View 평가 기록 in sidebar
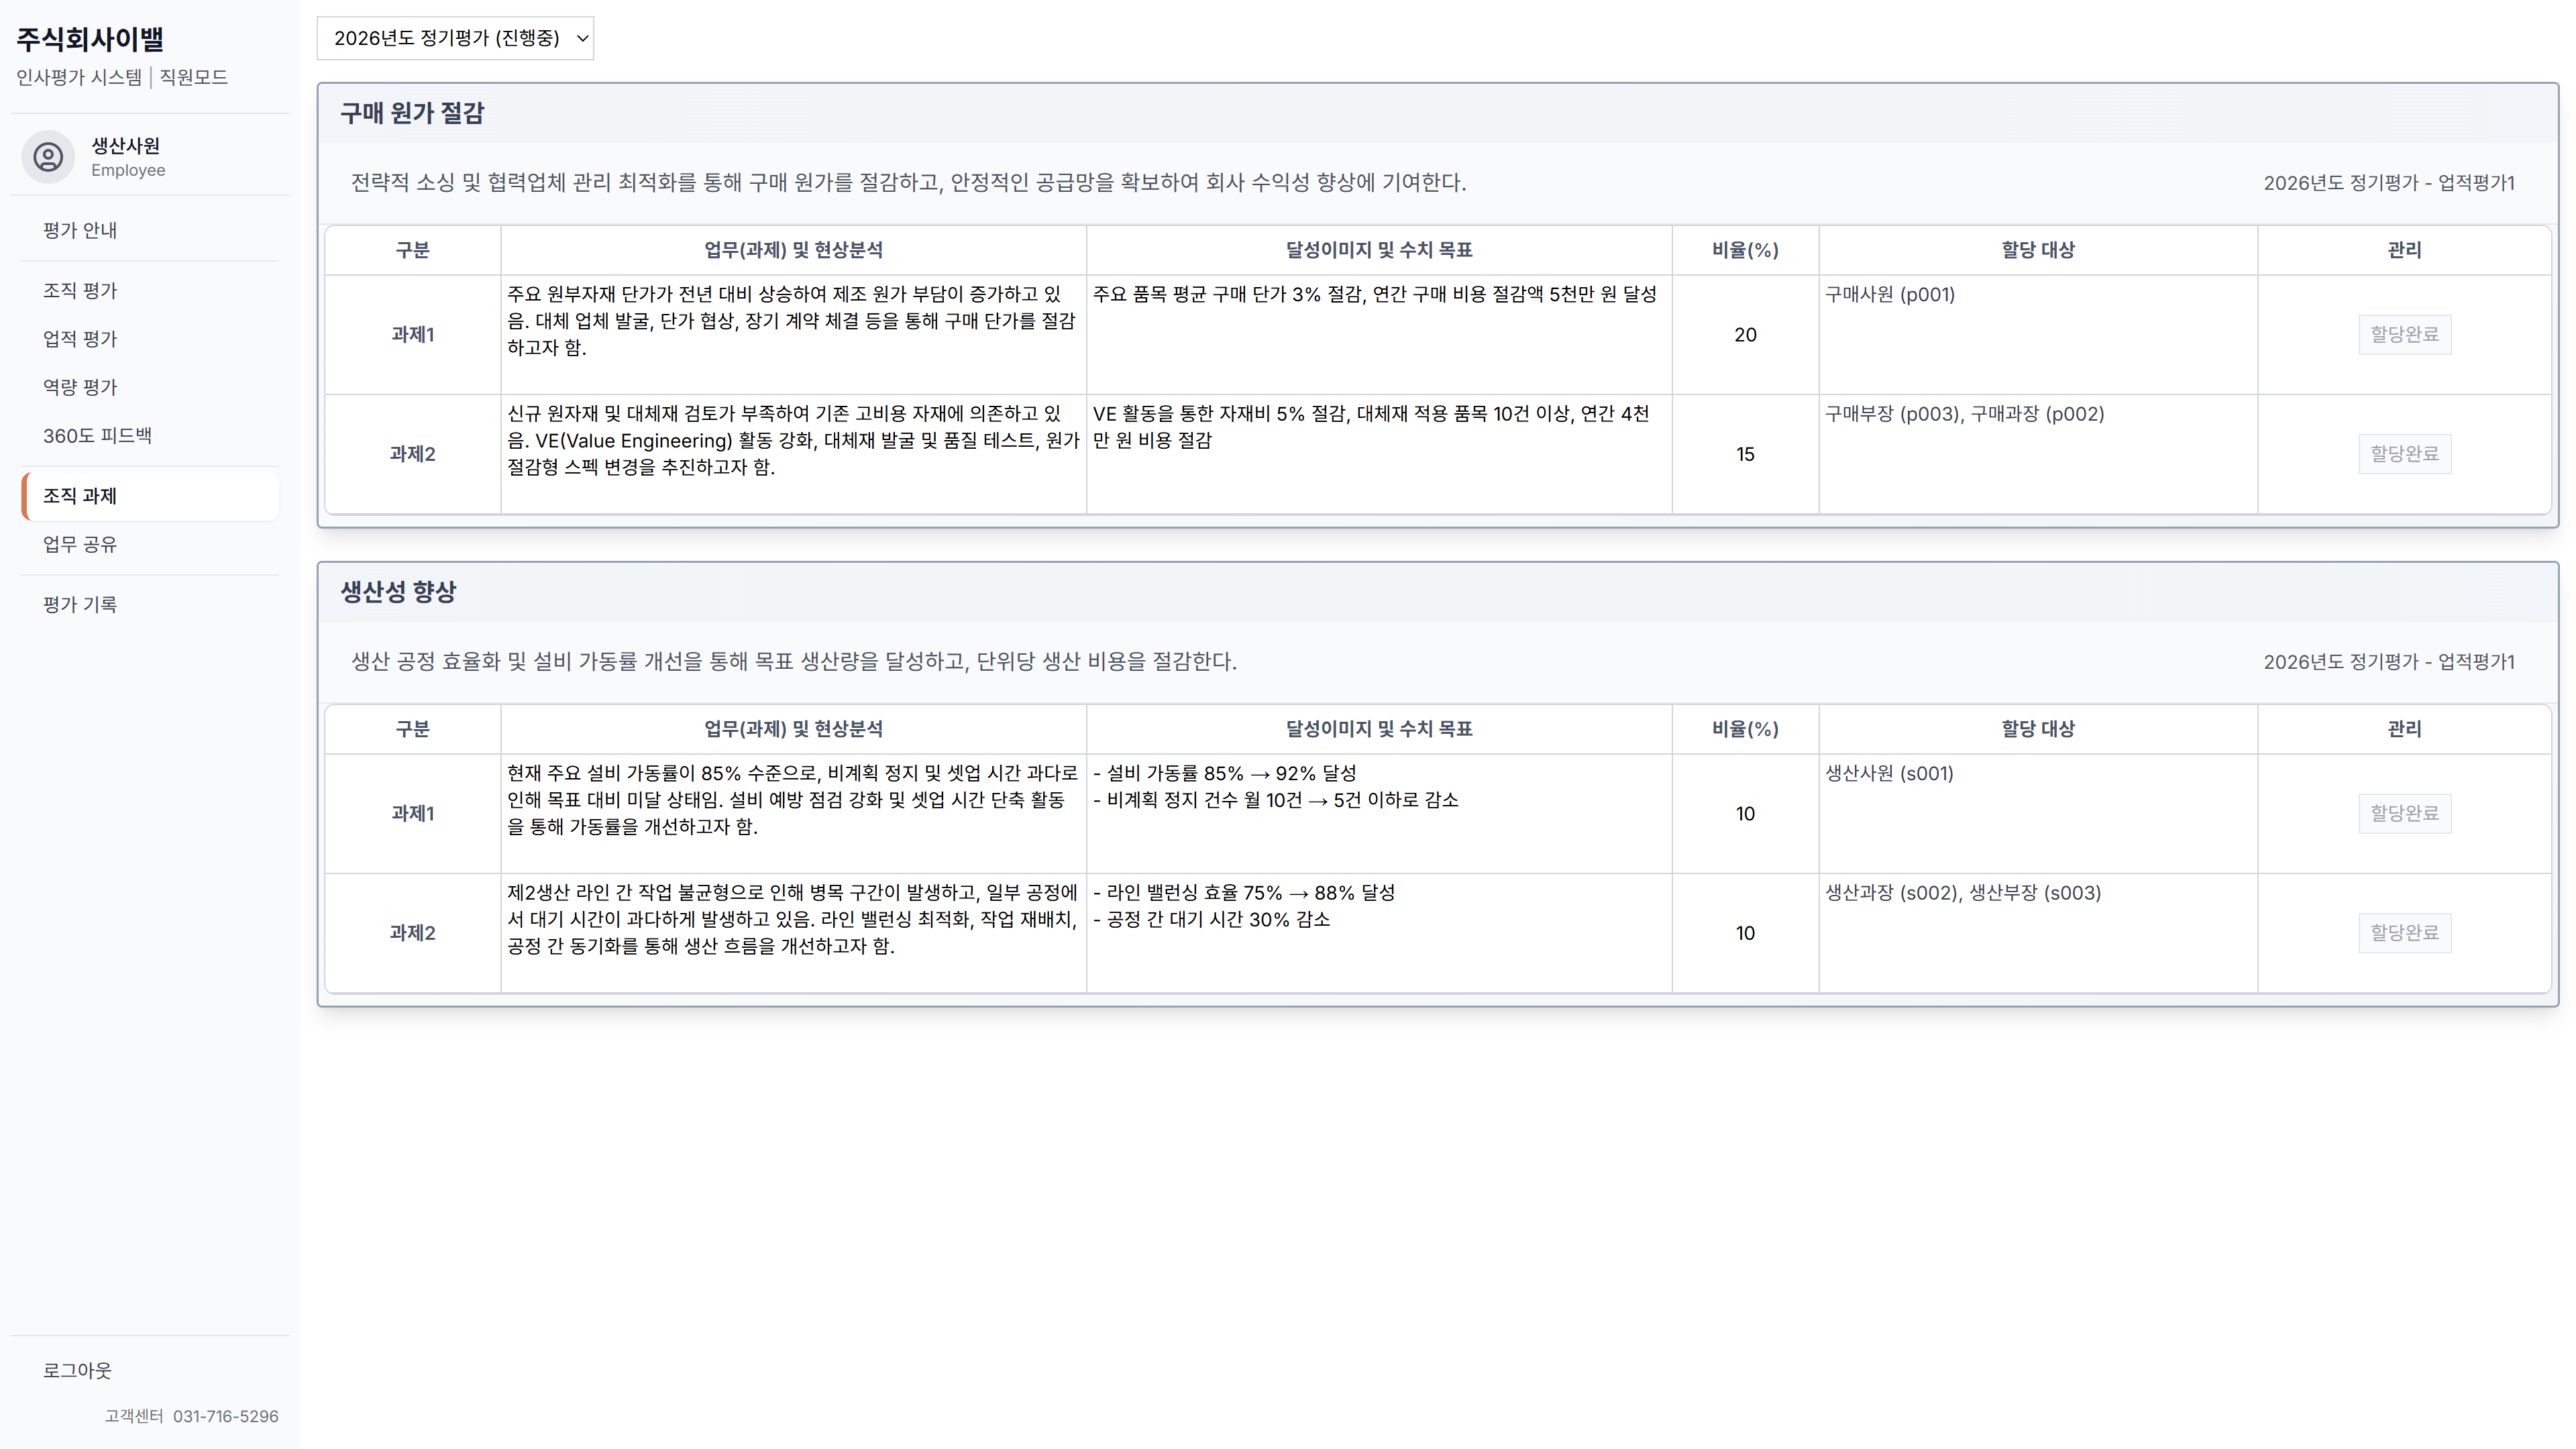Screen dimensions: 2576x1449 80,604
